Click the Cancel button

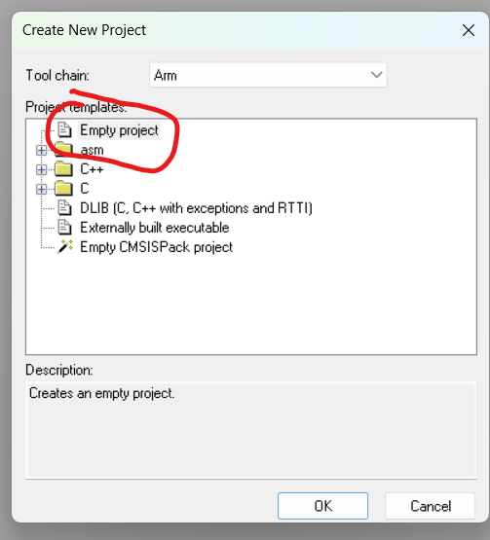click(x=431, y=506)
